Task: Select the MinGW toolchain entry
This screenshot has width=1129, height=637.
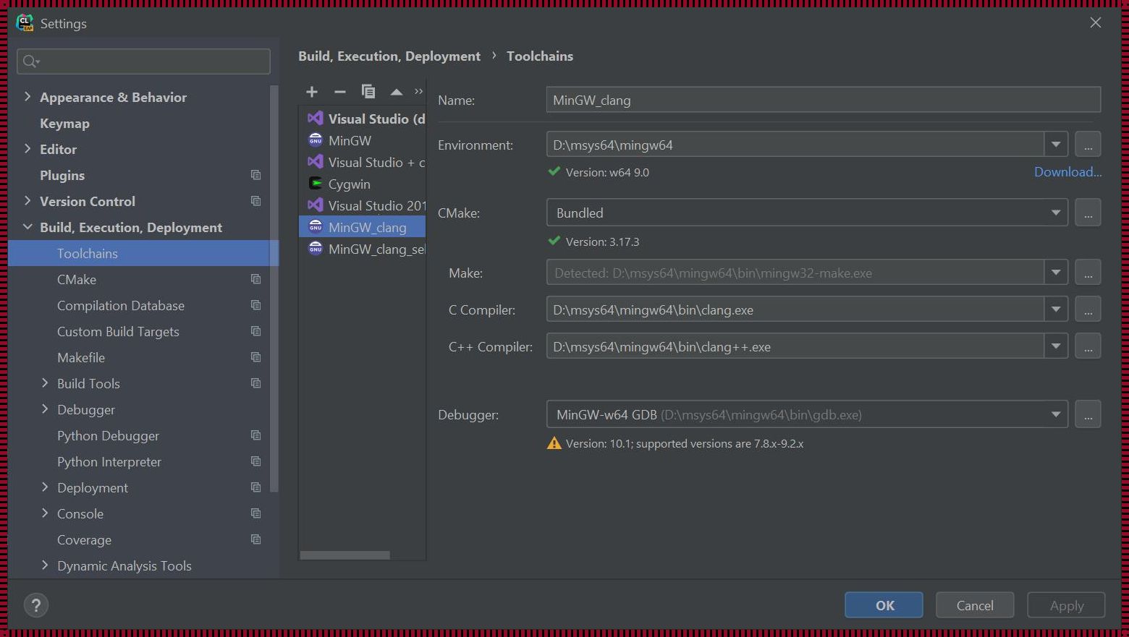Action: point(363,140)
